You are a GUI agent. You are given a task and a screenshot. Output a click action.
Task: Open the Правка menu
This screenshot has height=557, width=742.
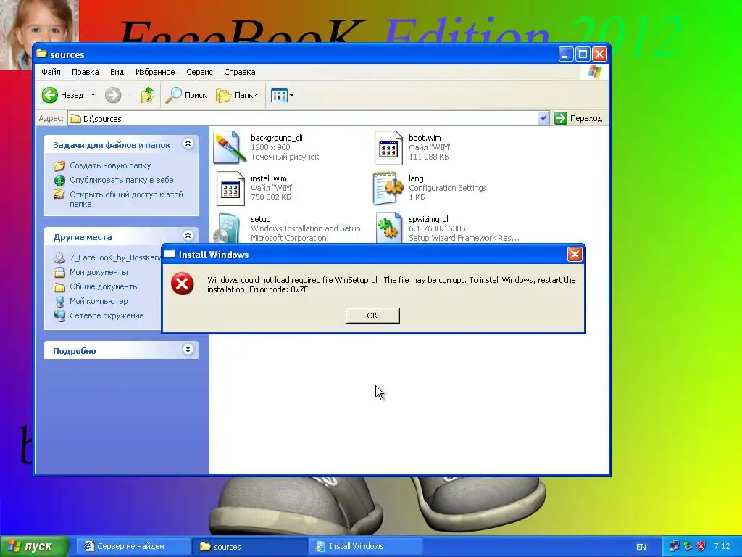click(86, 72)
